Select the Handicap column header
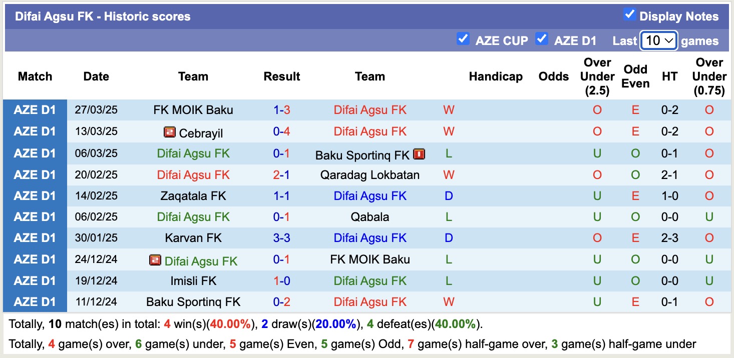734x358 pixels. [x=496, y=76]
